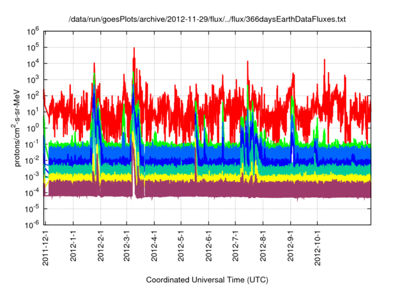This screenshot has width=409, height=286.
Task: Click the 10^-2 y-axis tick label
Action: tap(32, 160)
